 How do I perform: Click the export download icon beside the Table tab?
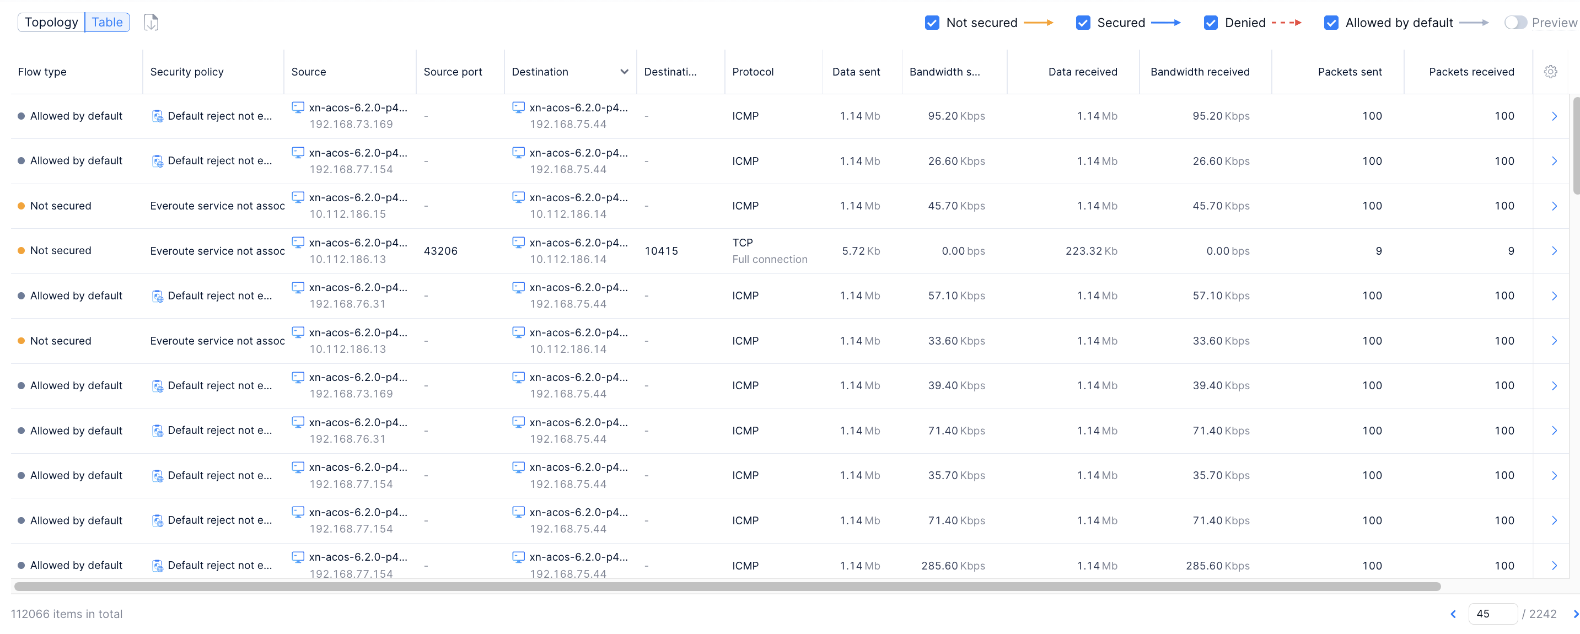point(151,23)
